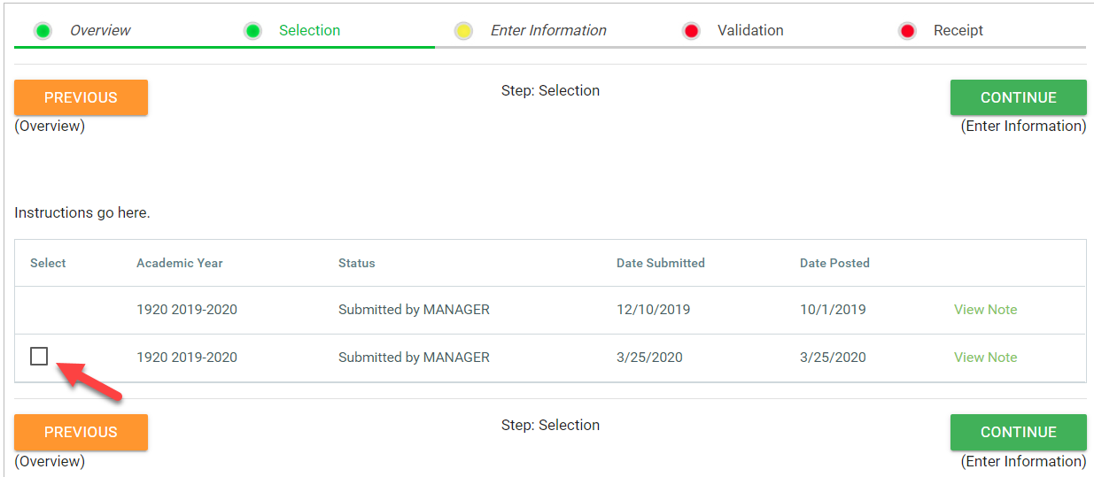Click the green Selection step indicator dot
Screen dimensions: 1094x477
click(x=253, y=31)
